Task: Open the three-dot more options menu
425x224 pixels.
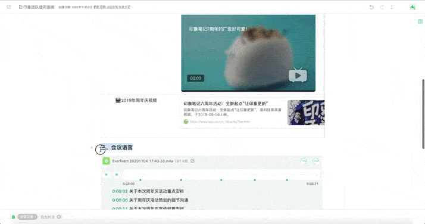Action: pyautogui.click(x=392, y=7)
